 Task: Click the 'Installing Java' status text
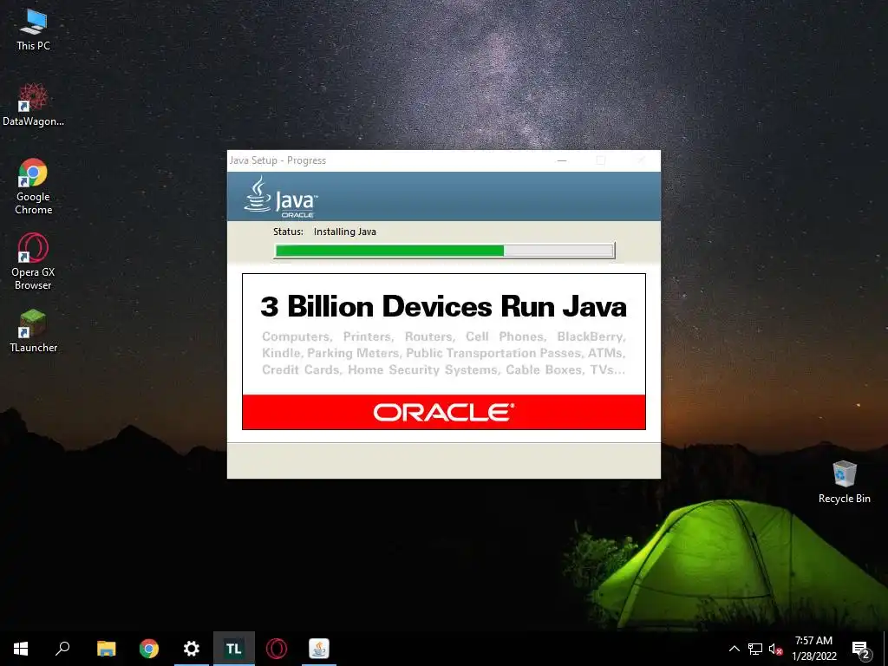tap(345, 232)
